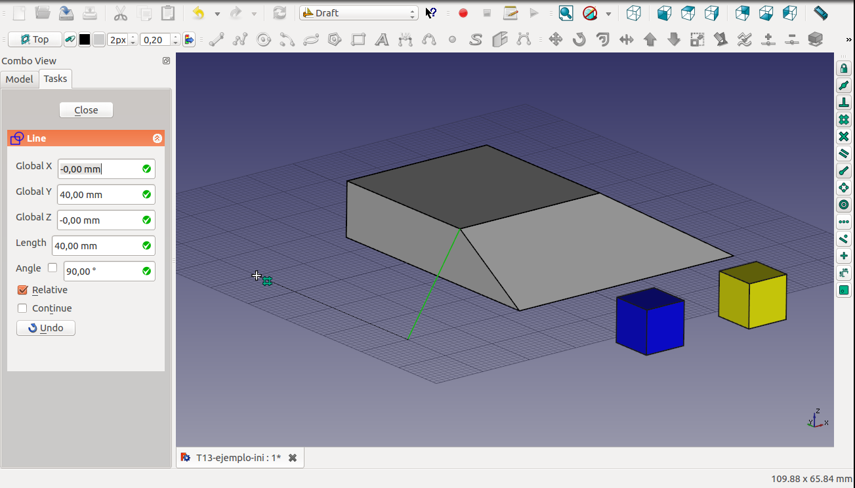
Task: Enable snap to intersection
Action: click(x=844, y=137)
